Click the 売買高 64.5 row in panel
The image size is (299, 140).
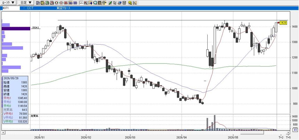click(15, 110)
